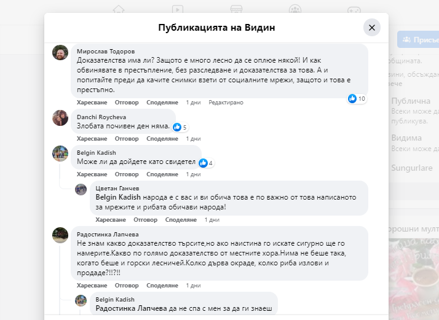View edit history via Редактирано
Screen dimensions: 439x320
click(x=226, y=102)
